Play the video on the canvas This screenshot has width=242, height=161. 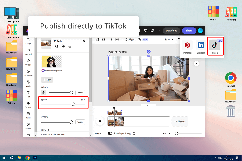pos(149,78)
